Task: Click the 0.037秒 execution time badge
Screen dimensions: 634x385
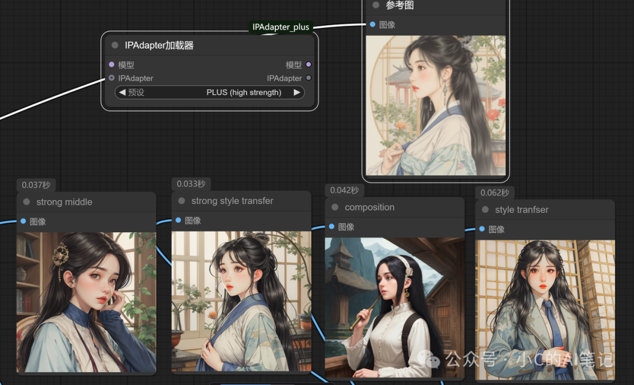Action: [x=36, y=185]
